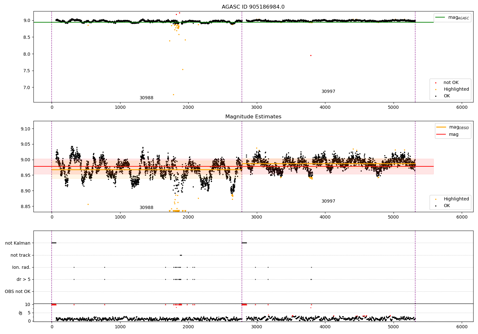The width and height of the screenshot is (478, 334).
Task: Click y-axis tick '7.5' in the top plot
Action: [27, 71]
